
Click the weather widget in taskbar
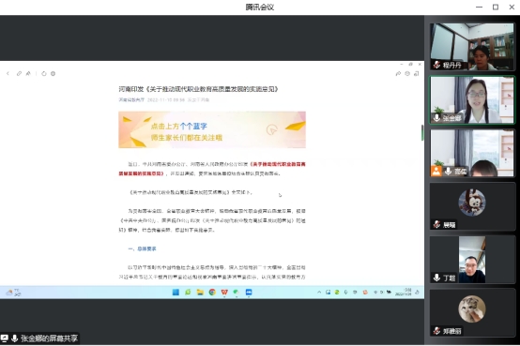13,293
